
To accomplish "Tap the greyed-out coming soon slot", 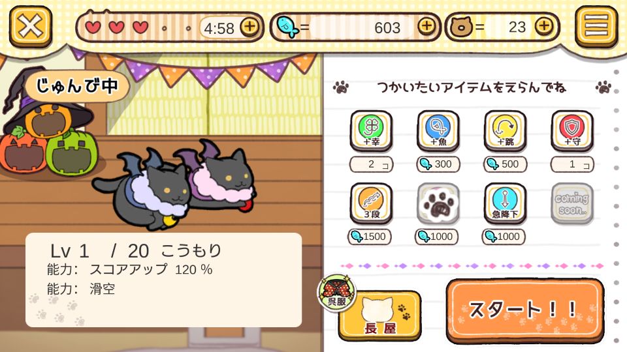I will [572, 203].
